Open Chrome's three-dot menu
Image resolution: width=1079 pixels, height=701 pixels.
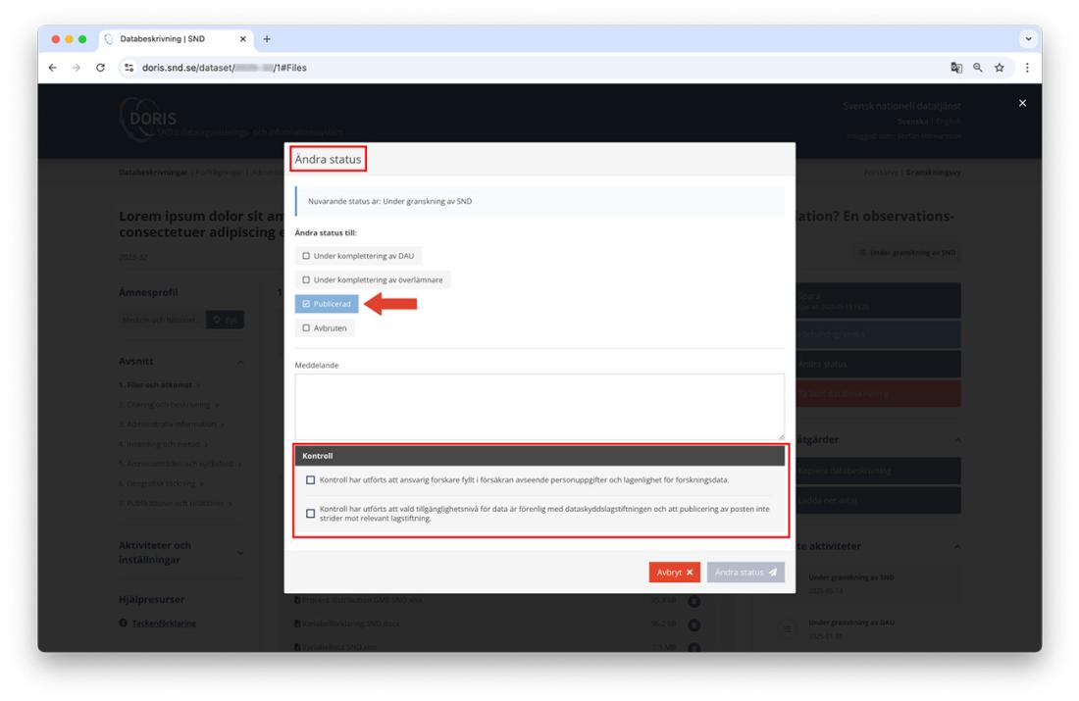coord(1027,68)
